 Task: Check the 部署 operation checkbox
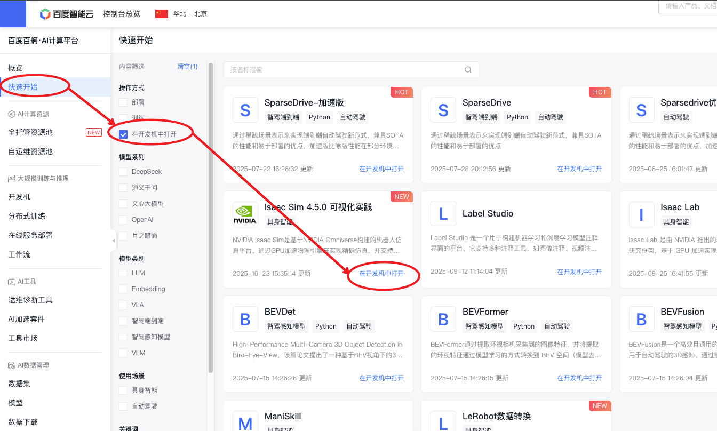(x=123, y=102)
